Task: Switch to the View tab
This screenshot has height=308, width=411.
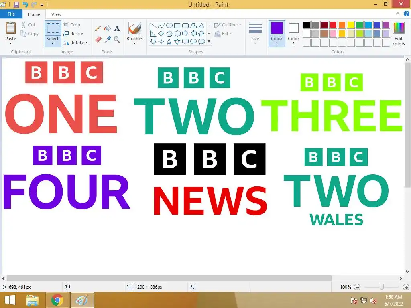Action: [56, 14]
